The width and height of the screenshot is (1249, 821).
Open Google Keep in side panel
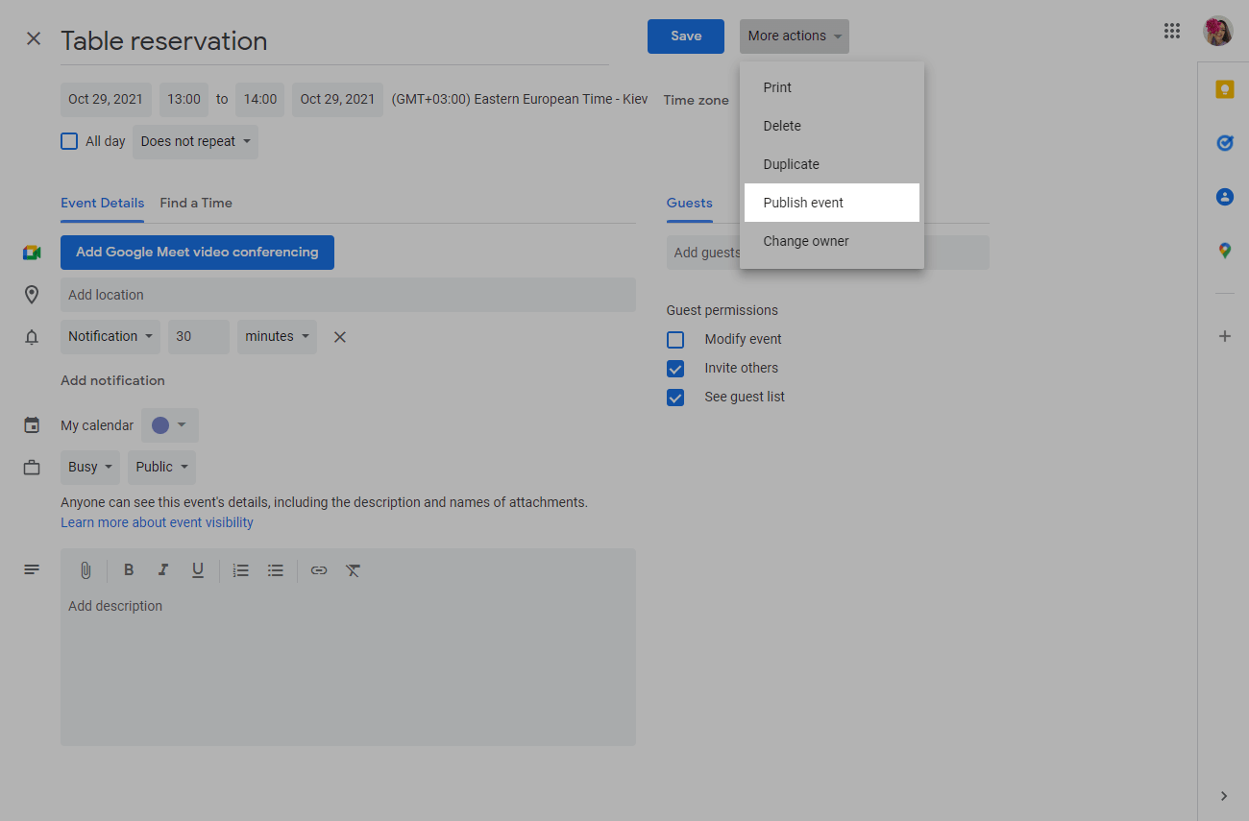point(1224,89)
